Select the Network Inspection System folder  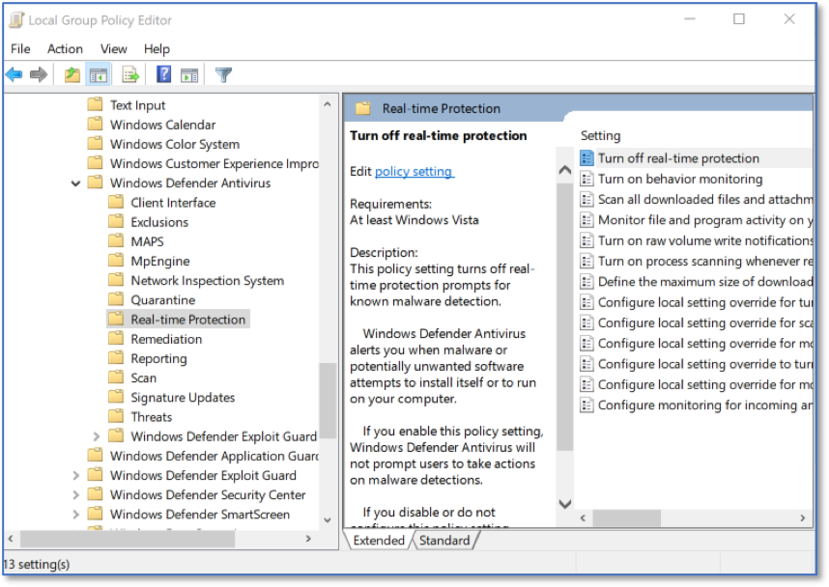[x=207, y=281]
